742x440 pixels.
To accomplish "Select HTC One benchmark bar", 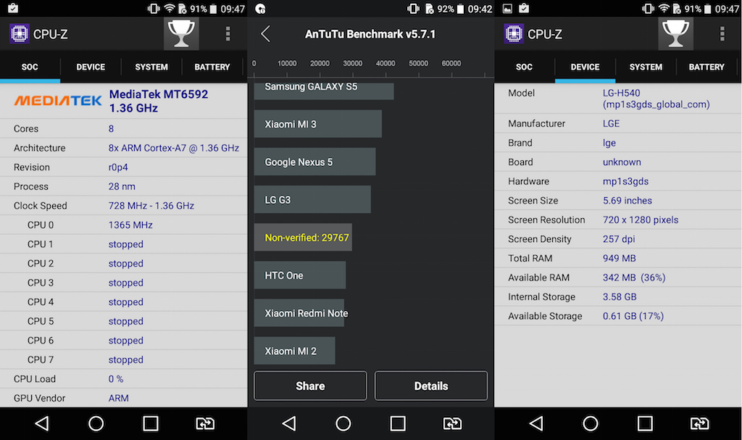I will pyautogui.click(x=300, y=275).
